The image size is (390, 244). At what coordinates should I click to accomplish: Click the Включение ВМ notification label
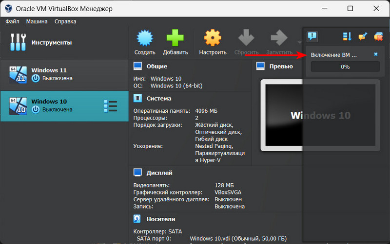(333, 55)
